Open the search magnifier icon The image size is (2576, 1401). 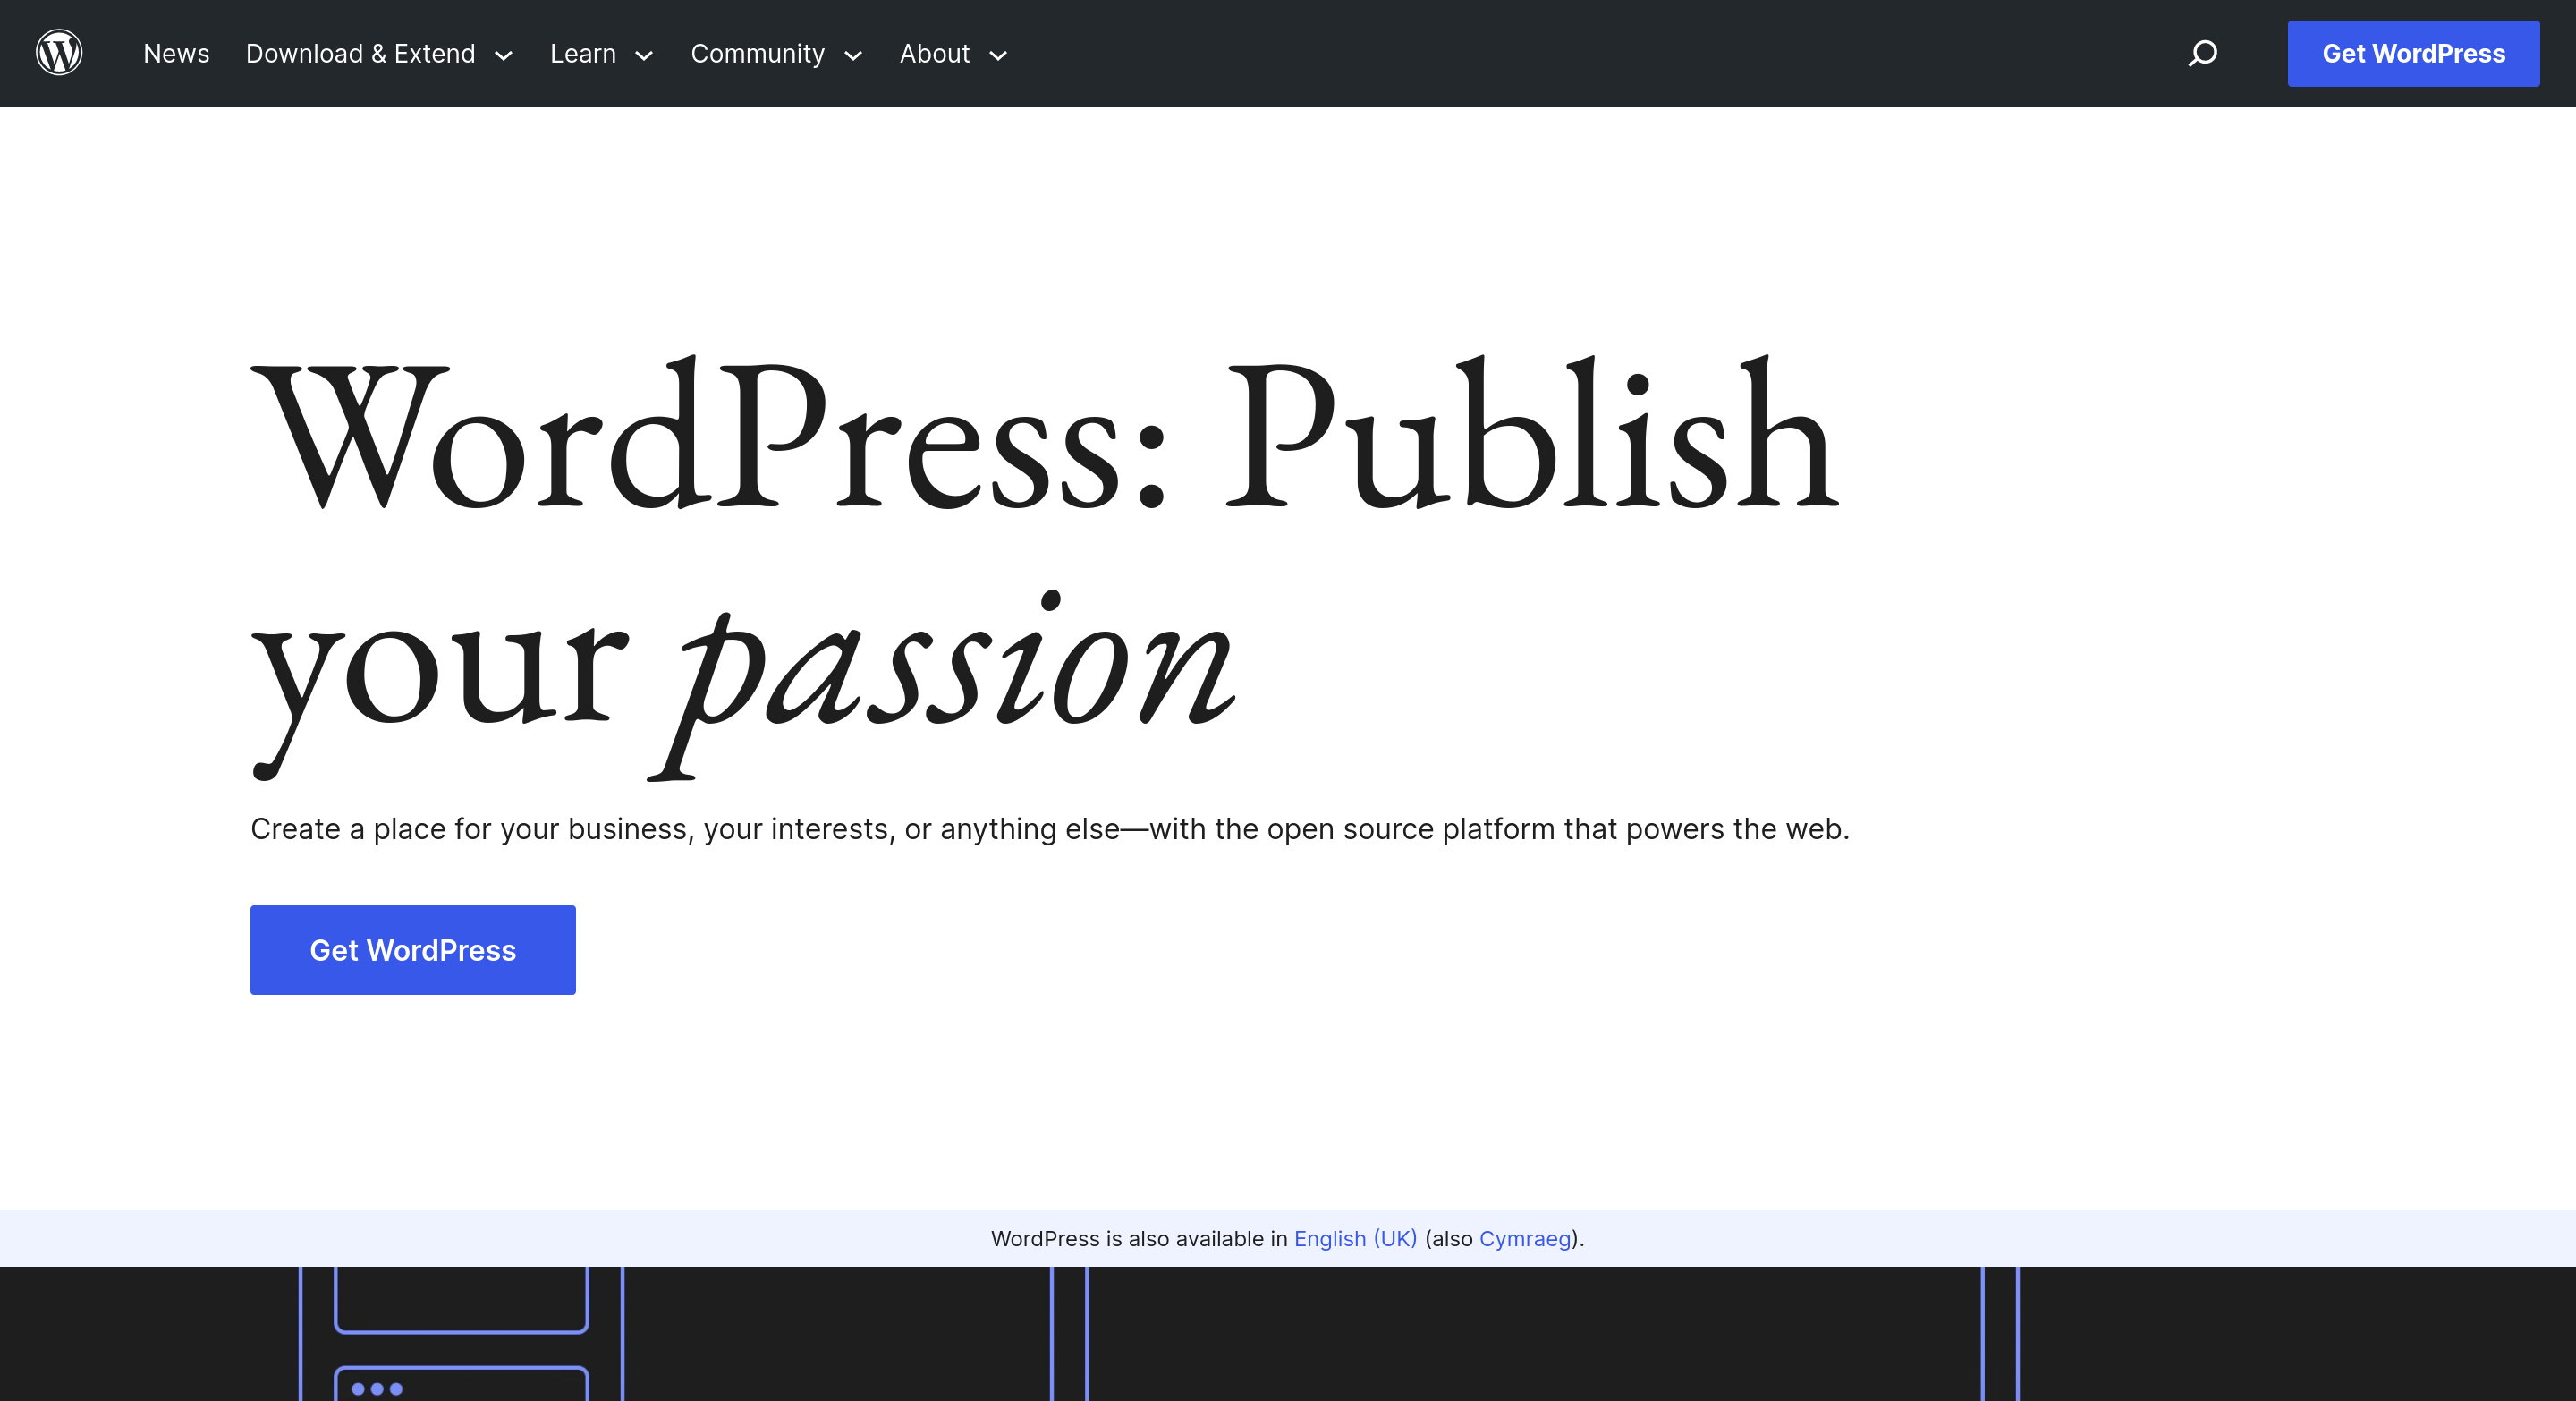(x=2202, y=53)
